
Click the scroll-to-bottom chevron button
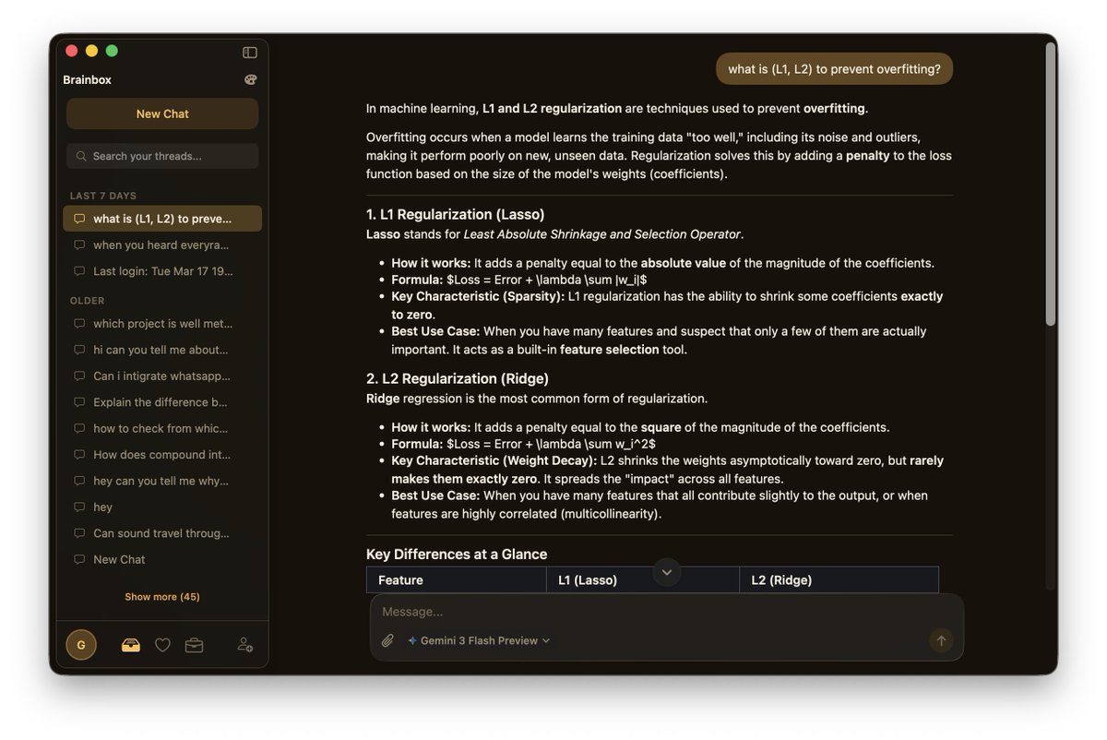coord(666,572)
